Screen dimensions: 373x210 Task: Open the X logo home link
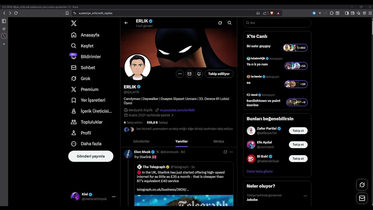click(74, 23)
